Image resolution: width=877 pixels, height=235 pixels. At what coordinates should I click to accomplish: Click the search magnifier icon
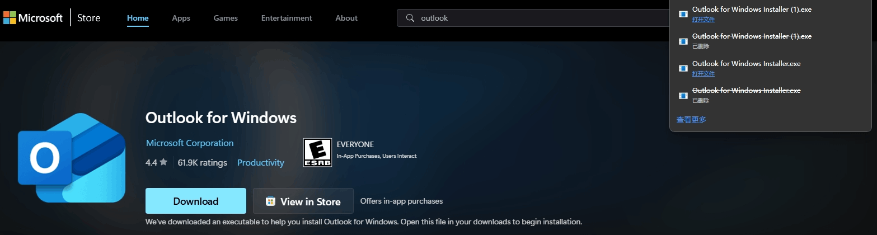(410, 18)
